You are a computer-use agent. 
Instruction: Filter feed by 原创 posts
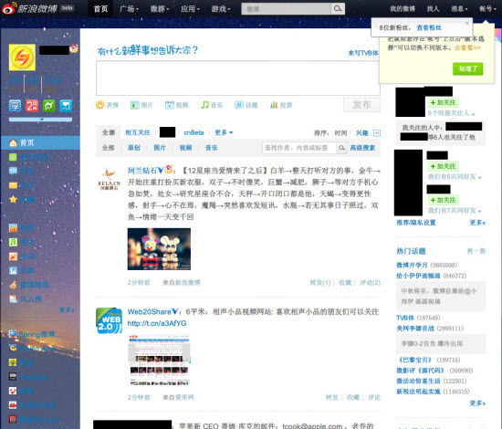[x=134, y=148]
